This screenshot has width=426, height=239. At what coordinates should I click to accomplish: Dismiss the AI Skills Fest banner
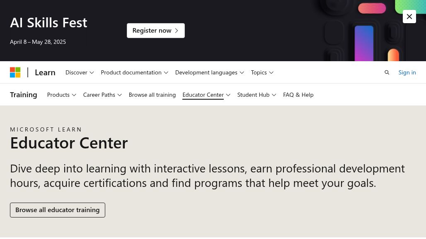(409, 17)
